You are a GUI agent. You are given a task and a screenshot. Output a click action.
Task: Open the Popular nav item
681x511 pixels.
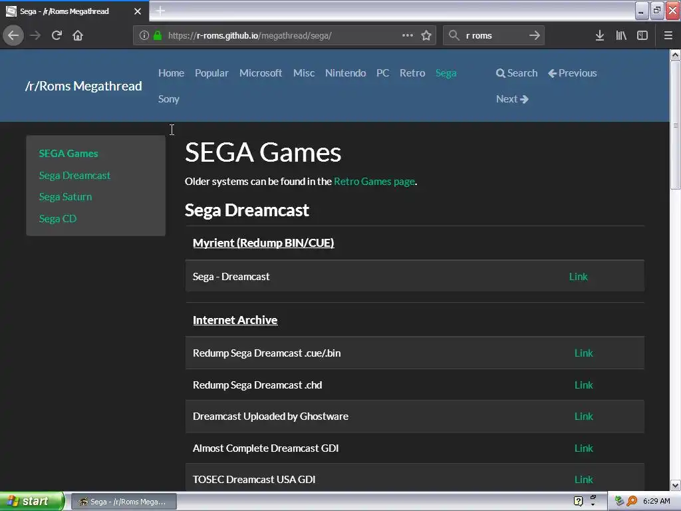coord(211,73)
